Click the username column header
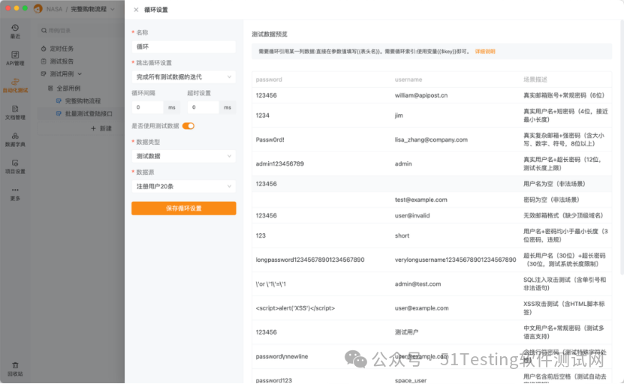This screenshot has height=384, width=624. pos(408,79)
